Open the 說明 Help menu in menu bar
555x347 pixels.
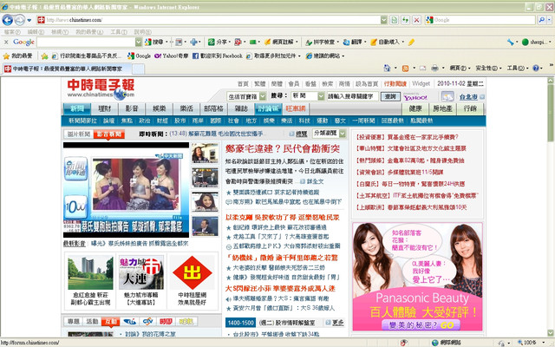click(142, 32)
